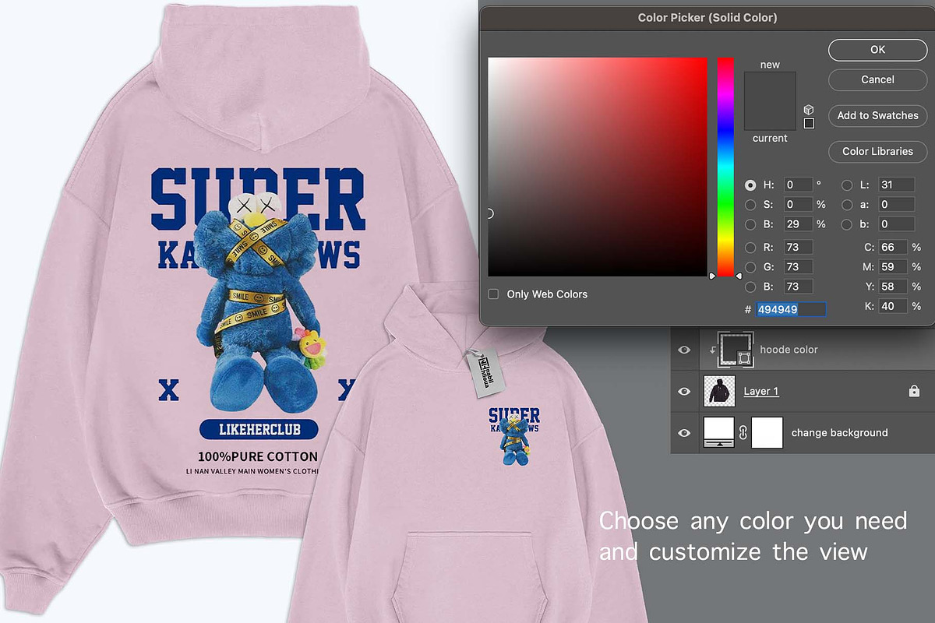935x623 pixels.
Task: Click the hex color field 494949
Action: point(791,310)
